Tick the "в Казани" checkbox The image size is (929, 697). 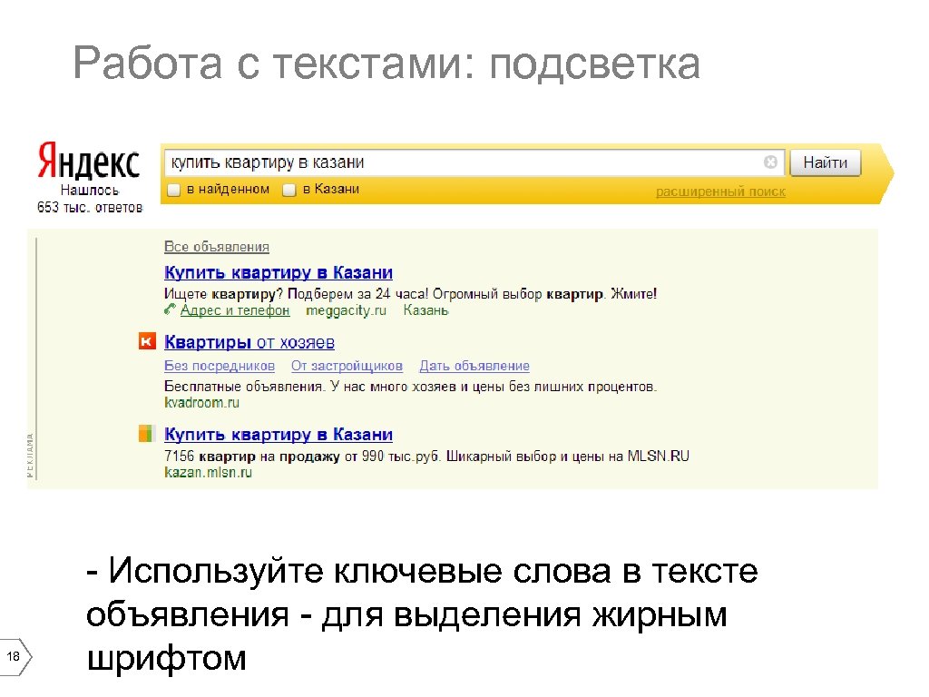pyautogui.click(x=289, y=191)
